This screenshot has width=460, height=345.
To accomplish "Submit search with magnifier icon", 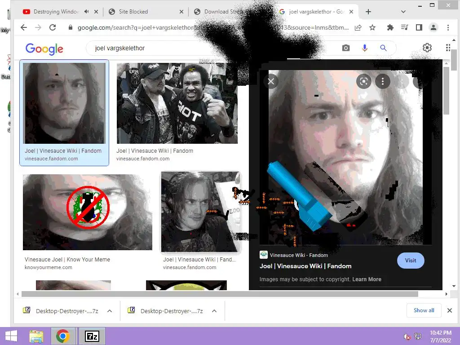I will 384,48.
